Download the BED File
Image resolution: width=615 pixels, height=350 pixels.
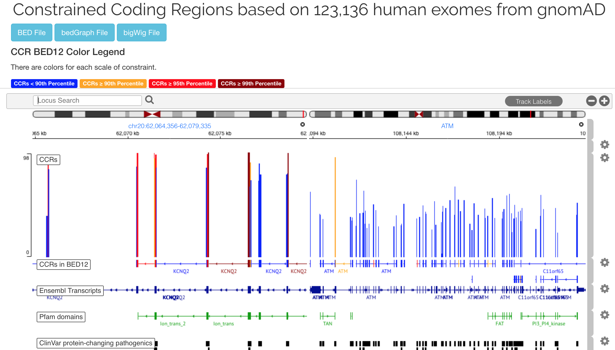coord(31,32)
